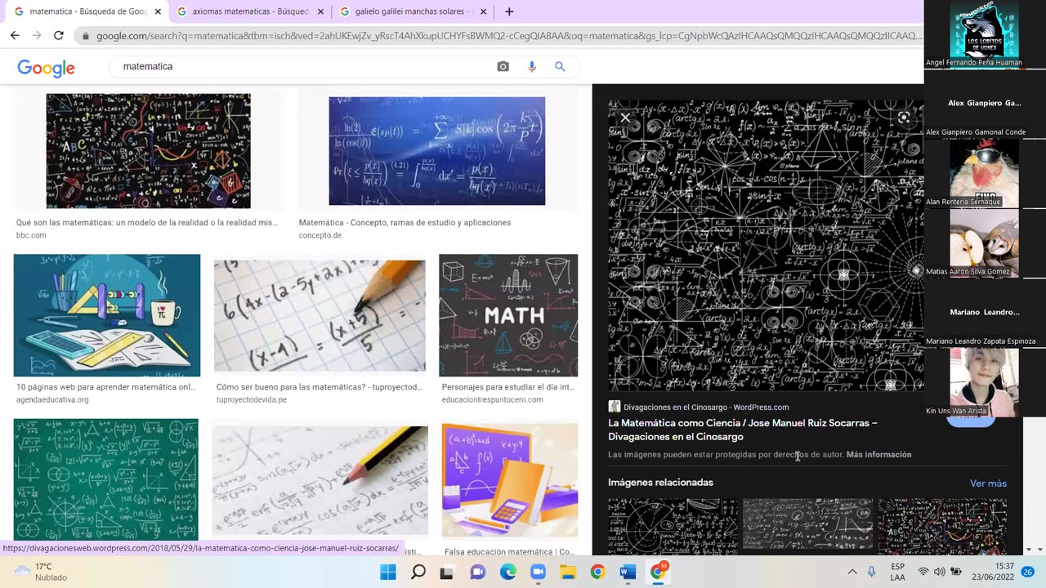This screenshot has width=1046, height=588.
Task: Click the Google logo
Action: (46, 68)
